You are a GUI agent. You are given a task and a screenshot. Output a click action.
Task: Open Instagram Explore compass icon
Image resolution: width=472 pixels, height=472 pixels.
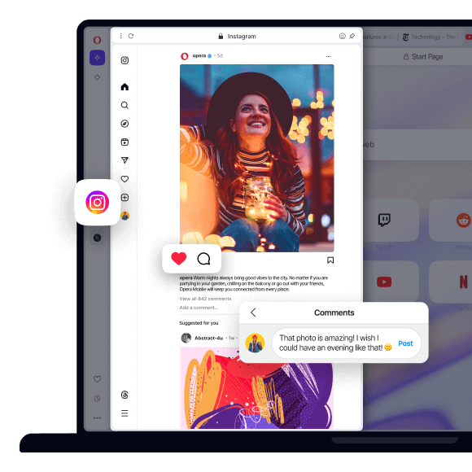point(125,124)
